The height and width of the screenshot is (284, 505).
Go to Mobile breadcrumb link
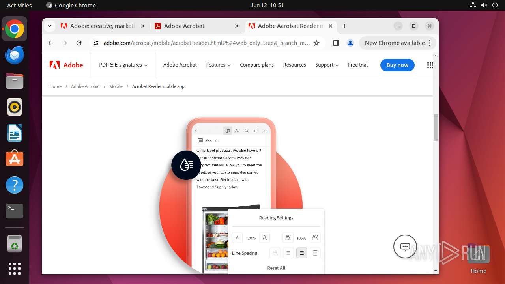(x=116, y=86)
